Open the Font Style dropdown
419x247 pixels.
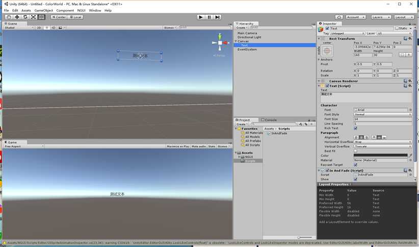pyautogui.click(x=383, y=114)
